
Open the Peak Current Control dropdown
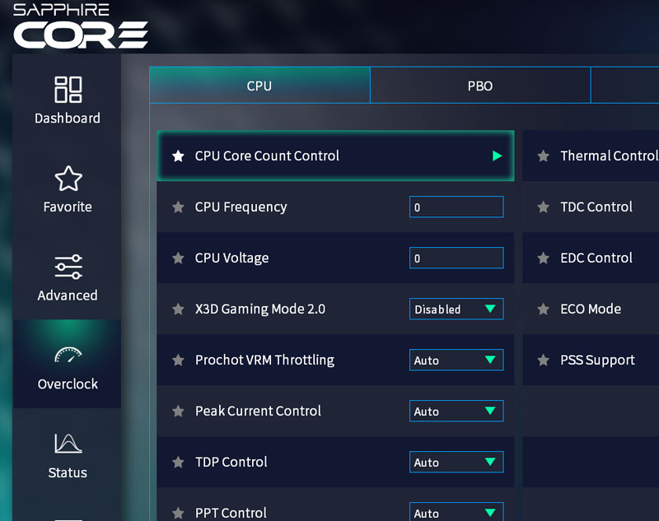[456, 412]
